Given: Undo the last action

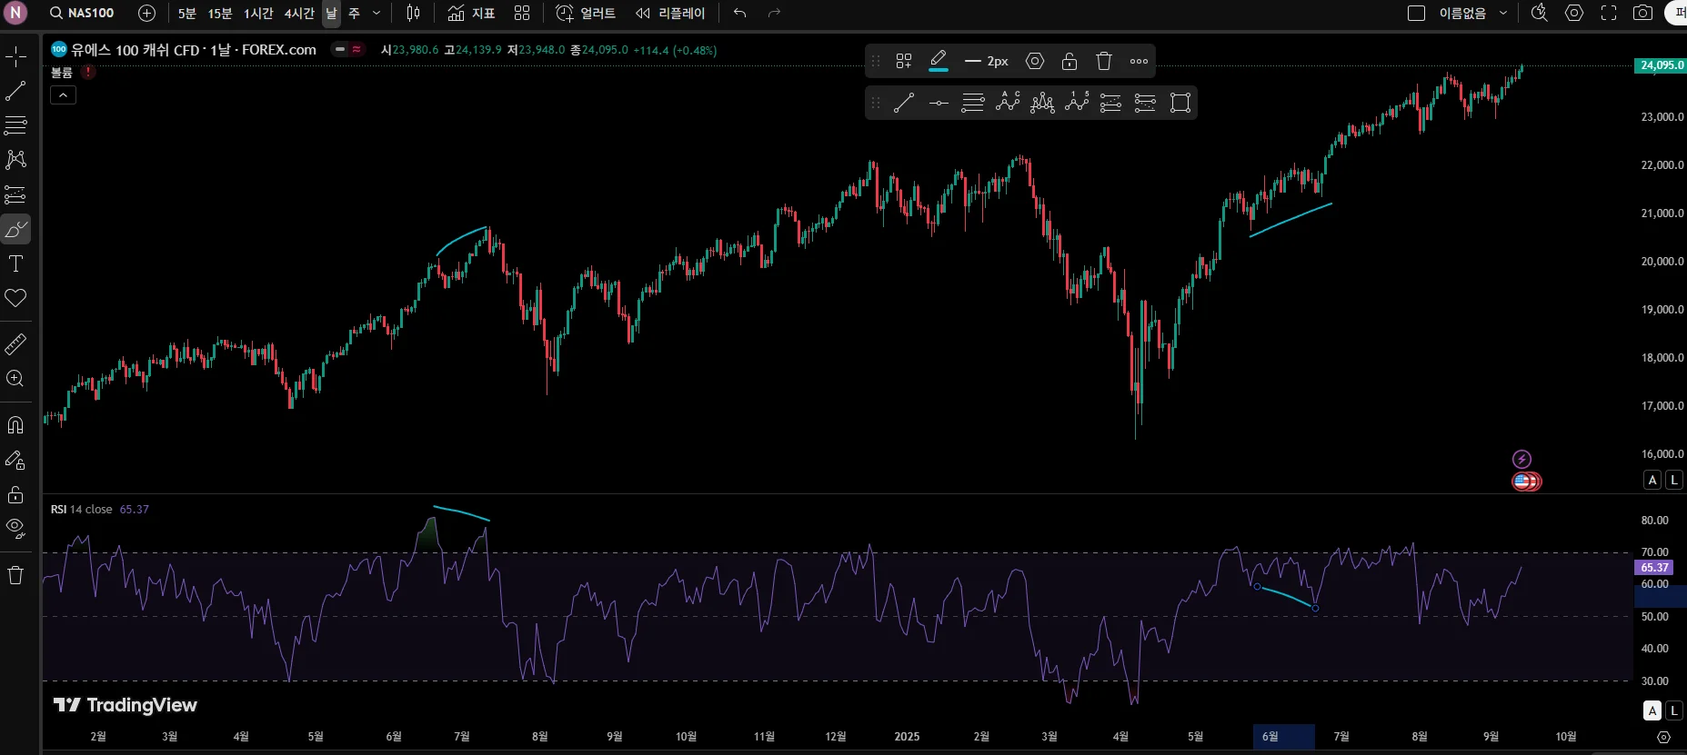Looking at the screenshot, I should [x=740, y=13].
